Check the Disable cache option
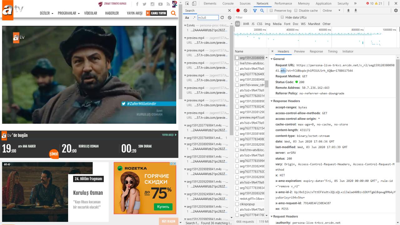Viewport: 400px width, 225px height. point(296,11)
